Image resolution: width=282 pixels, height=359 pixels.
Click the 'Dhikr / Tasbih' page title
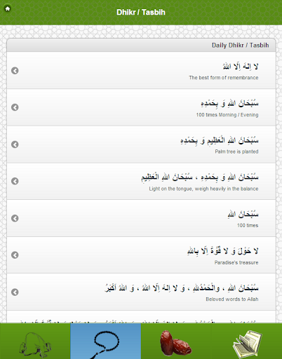[141, 12]
